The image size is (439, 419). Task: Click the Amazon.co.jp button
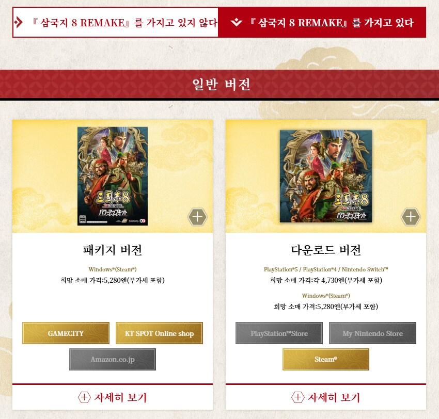(x=113, y=360)
